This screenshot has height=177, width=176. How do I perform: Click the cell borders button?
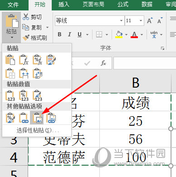pos(99,34)
